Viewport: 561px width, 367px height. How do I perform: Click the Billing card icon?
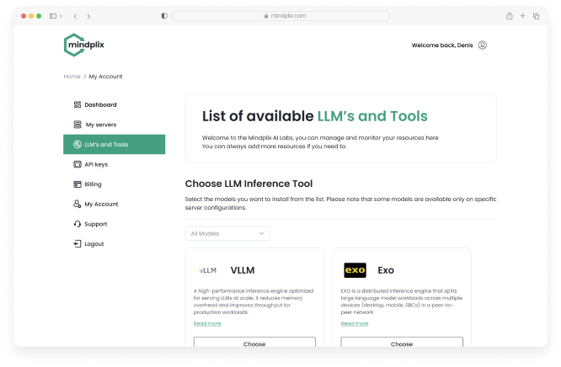coord(77,183)
